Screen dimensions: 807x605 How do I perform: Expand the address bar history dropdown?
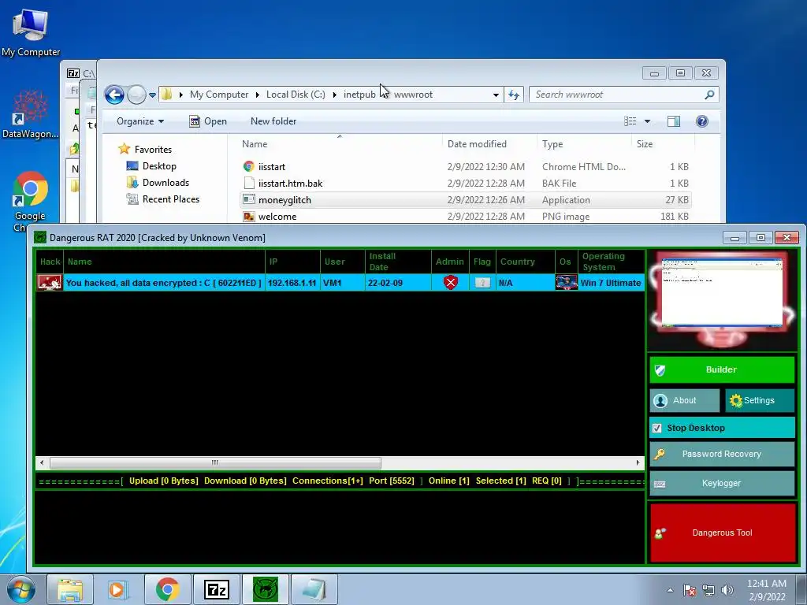(x=496, y=95)
